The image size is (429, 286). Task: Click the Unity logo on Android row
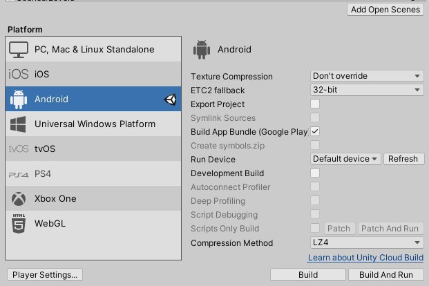[170, 99]
